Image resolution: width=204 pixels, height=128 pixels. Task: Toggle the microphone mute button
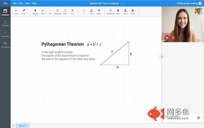[x=173, y=38]
